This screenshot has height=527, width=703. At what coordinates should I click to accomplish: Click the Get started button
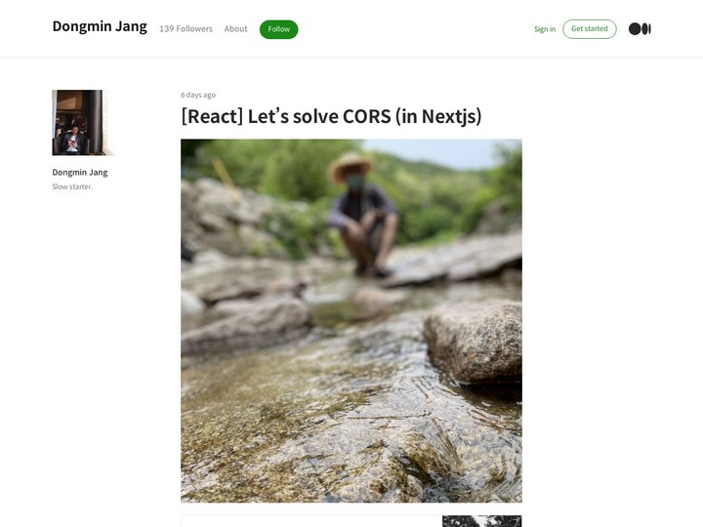(x=589, y=28)
